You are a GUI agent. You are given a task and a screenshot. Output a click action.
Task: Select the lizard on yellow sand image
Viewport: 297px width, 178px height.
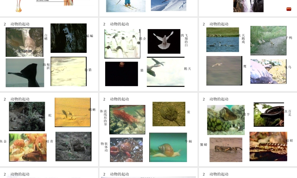coord(72,112)
